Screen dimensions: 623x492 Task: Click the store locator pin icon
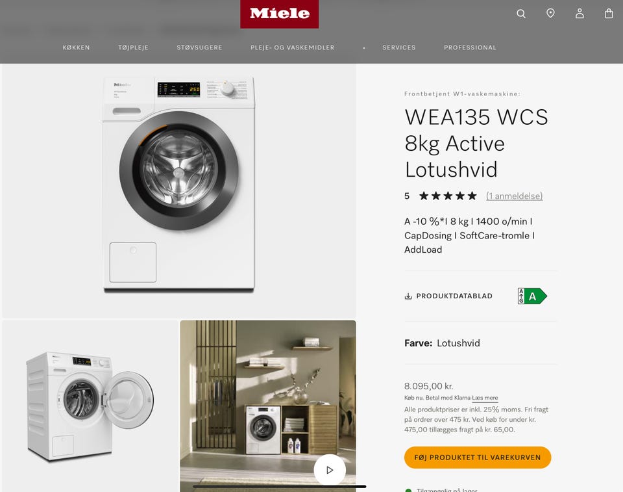[550, 14]
